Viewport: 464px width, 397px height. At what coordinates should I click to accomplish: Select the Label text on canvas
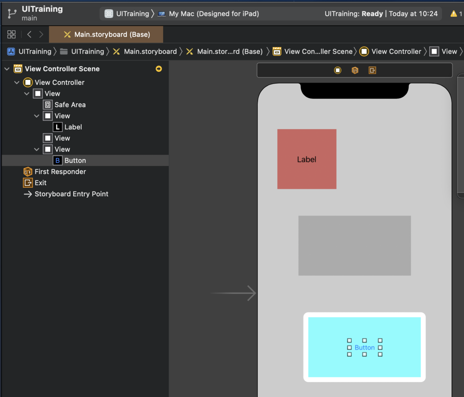click(x=307, y=159)
